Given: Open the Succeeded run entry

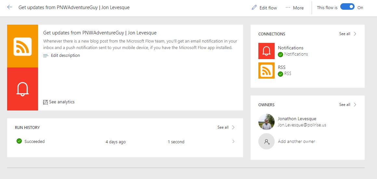Looking at the screenshot, I should (35, 142).
